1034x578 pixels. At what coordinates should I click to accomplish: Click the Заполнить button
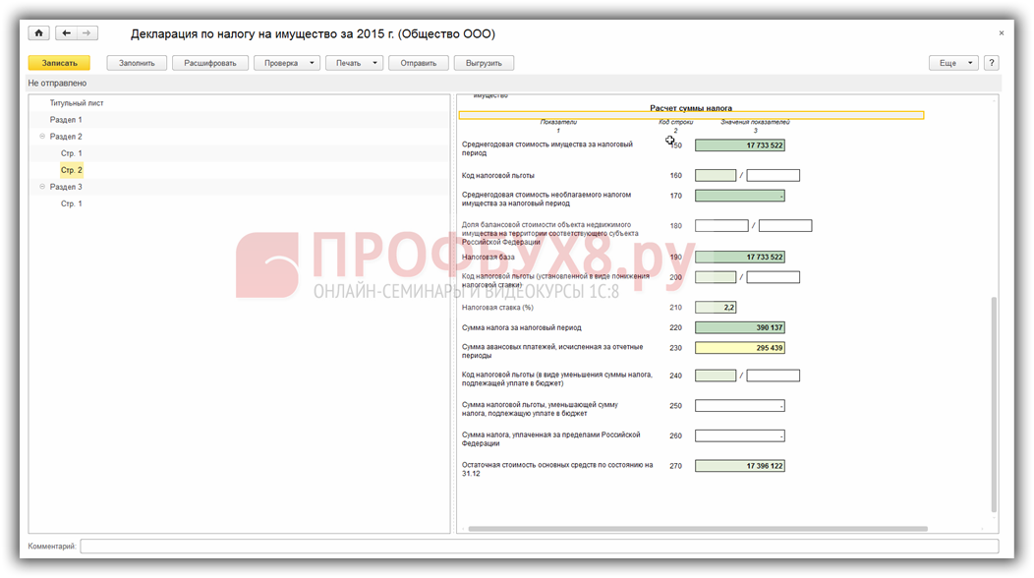point(137,63)
